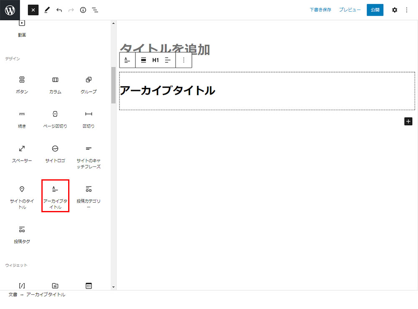Click the WordPress logo icon
The width and height of the screenshot is (418, 309).
(x=10, y=10)
